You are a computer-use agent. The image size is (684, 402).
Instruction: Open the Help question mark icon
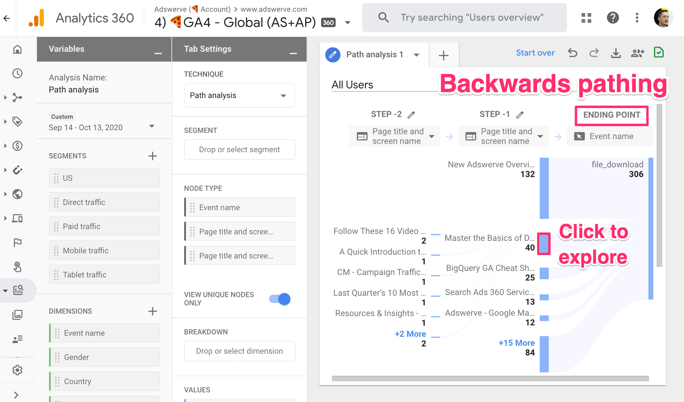coord(613,18)
